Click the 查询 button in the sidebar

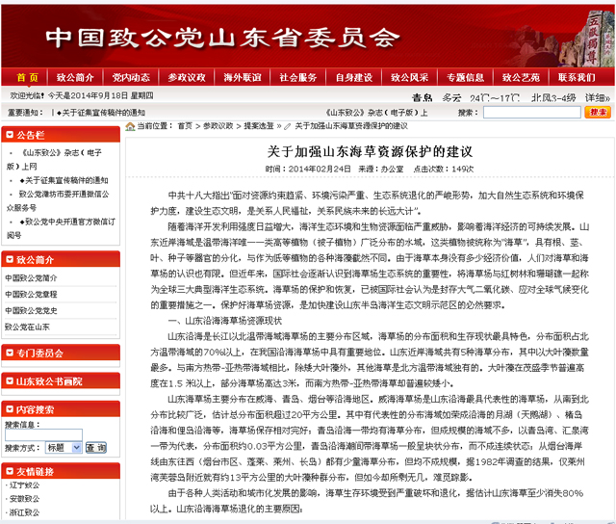96,448
